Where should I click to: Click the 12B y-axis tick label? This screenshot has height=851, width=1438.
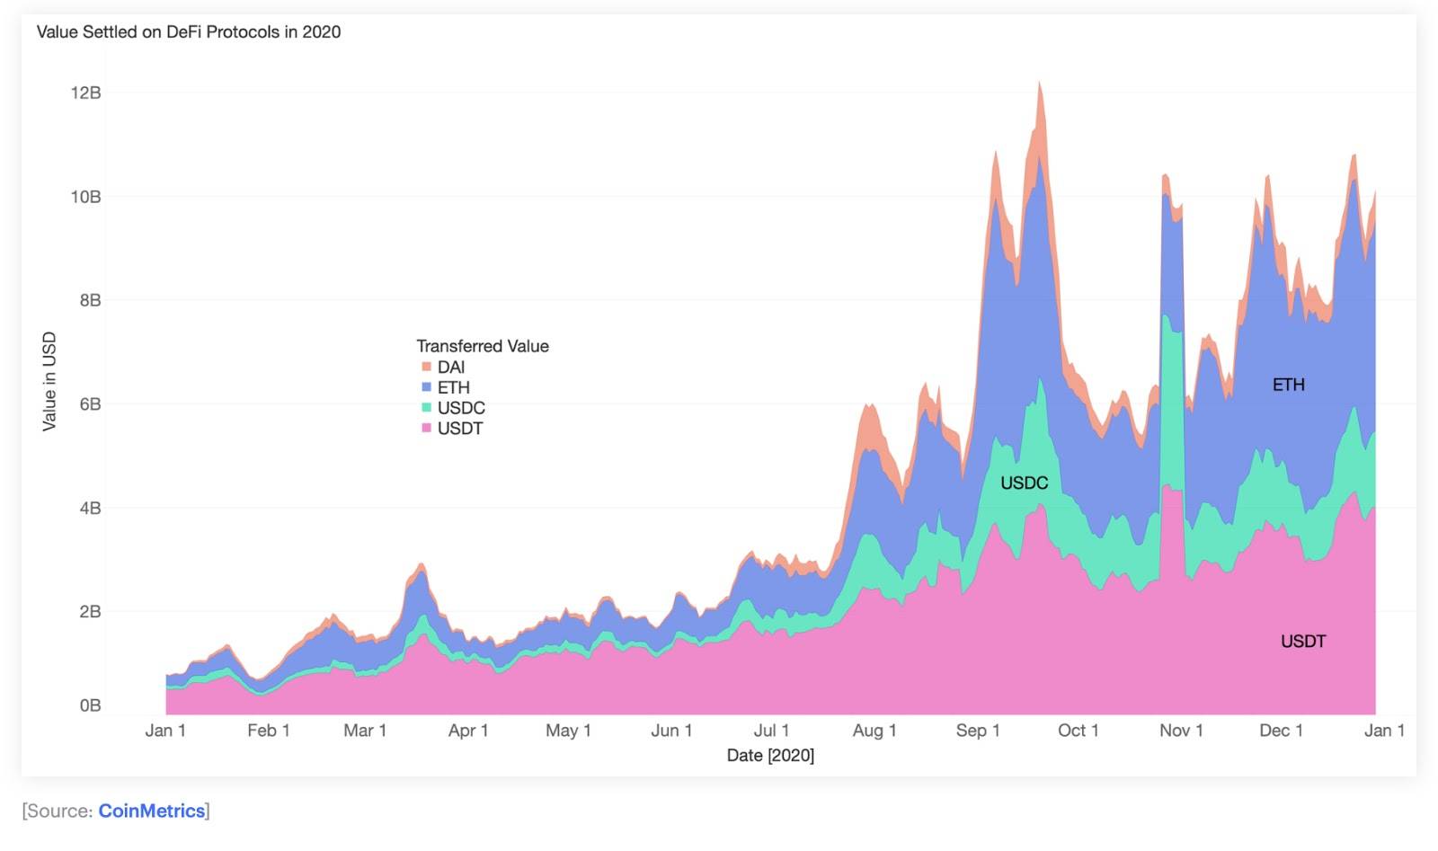85,93
